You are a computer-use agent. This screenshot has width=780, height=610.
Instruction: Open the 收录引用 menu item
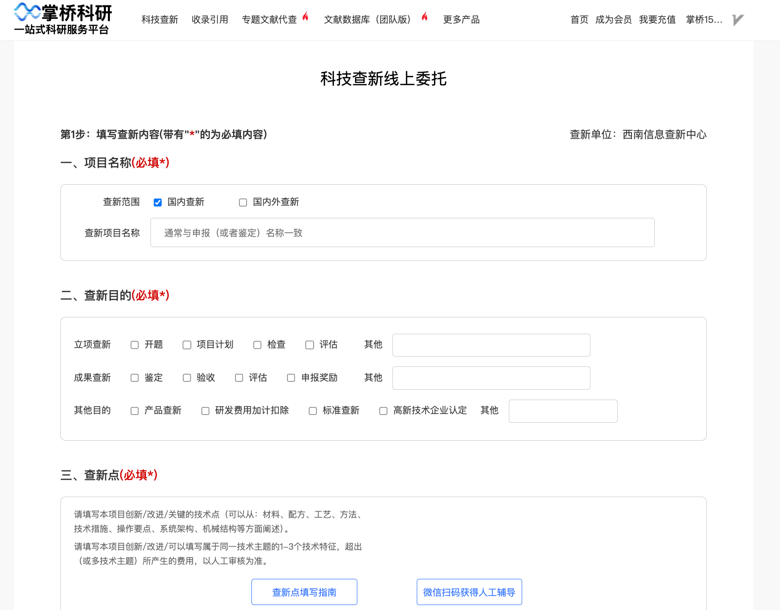click(x=210, y=20)
